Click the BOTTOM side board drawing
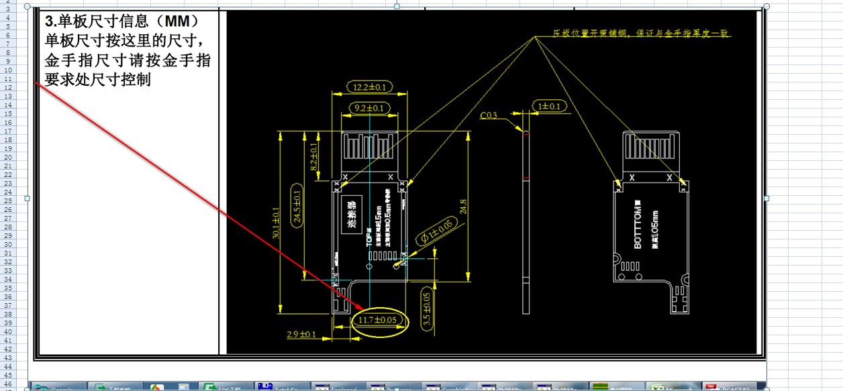 tap(652, 222)
